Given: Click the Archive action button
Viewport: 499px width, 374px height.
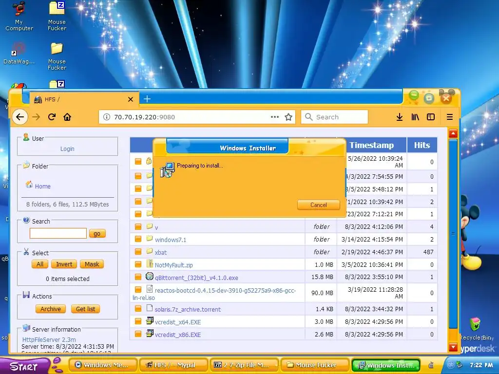Looking at the screenshot, I should 51,309.
